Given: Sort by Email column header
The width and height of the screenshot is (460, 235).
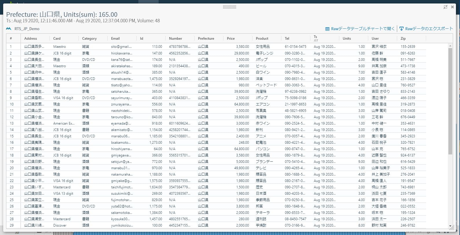Looking at the screenshot, I should click(116, 38).
